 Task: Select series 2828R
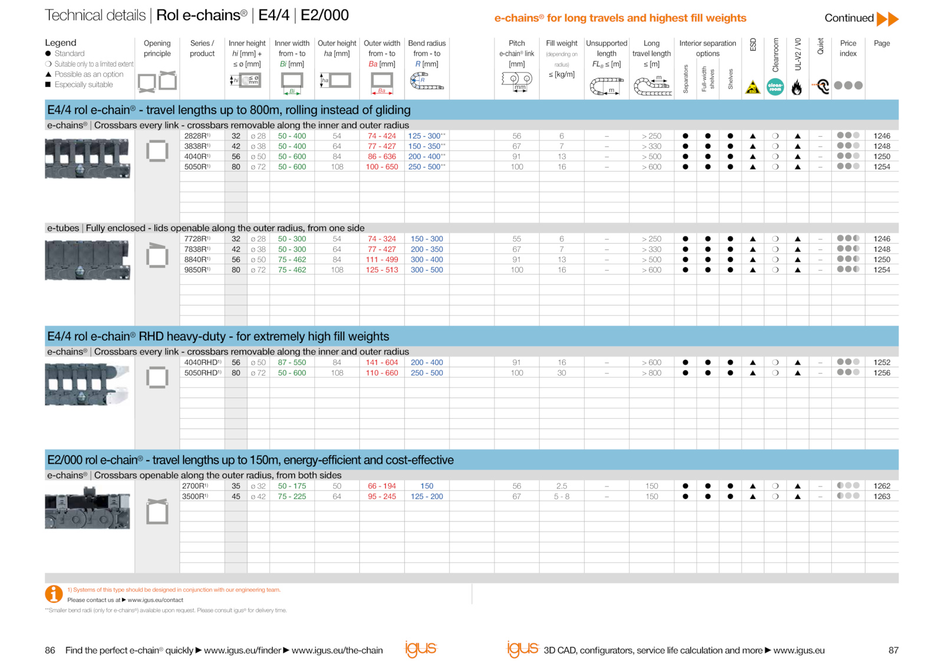pyautogui.click(x=197, y=136)
